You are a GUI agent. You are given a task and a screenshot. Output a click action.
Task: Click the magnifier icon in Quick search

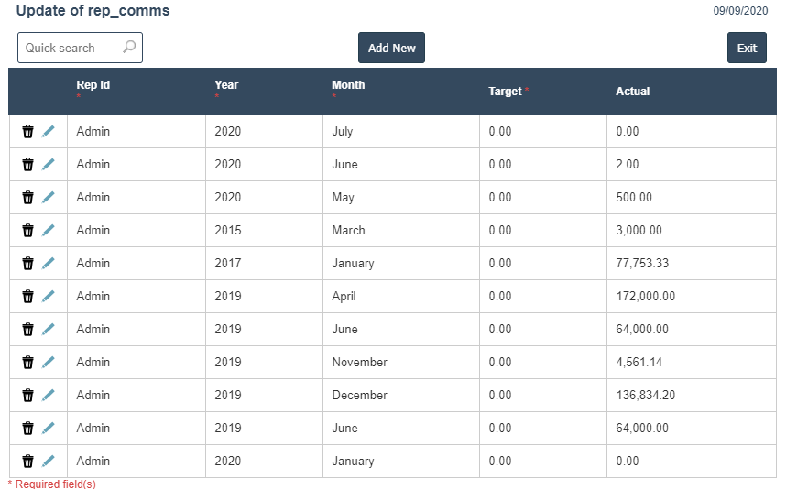(129, 48)
